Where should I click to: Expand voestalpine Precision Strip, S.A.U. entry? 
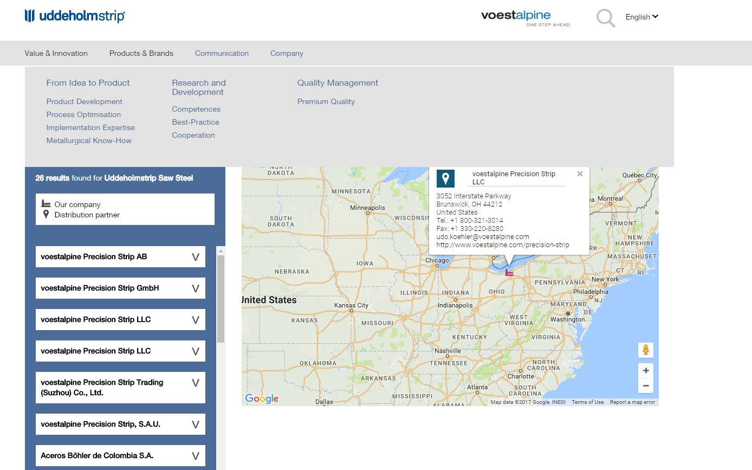point(120,424)
